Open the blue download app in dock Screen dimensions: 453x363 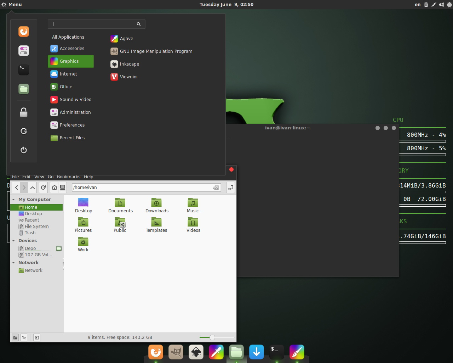[x=257, y=352]
